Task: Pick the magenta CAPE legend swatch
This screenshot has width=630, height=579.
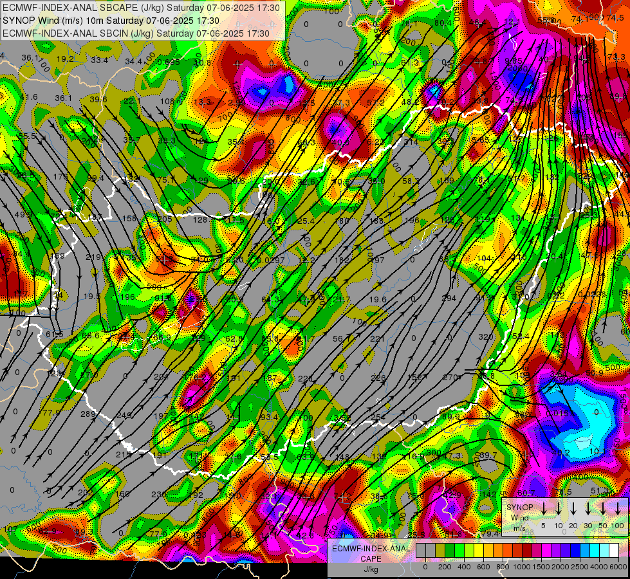Action: 546,551
